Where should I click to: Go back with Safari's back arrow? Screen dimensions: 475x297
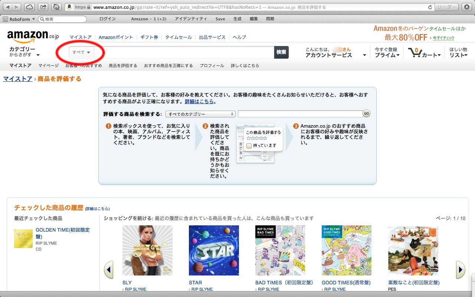click(x=8, y=7)
